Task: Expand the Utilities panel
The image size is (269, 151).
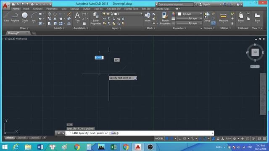Action: pos(226,28)
